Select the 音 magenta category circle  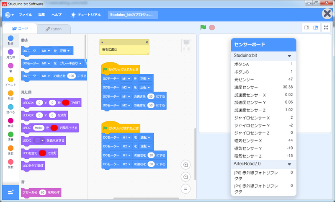[11, 66]
